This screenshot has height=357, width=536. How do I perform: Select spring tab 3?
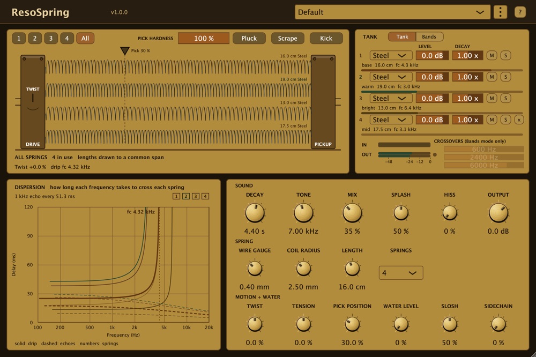click(x=51, y=38)
